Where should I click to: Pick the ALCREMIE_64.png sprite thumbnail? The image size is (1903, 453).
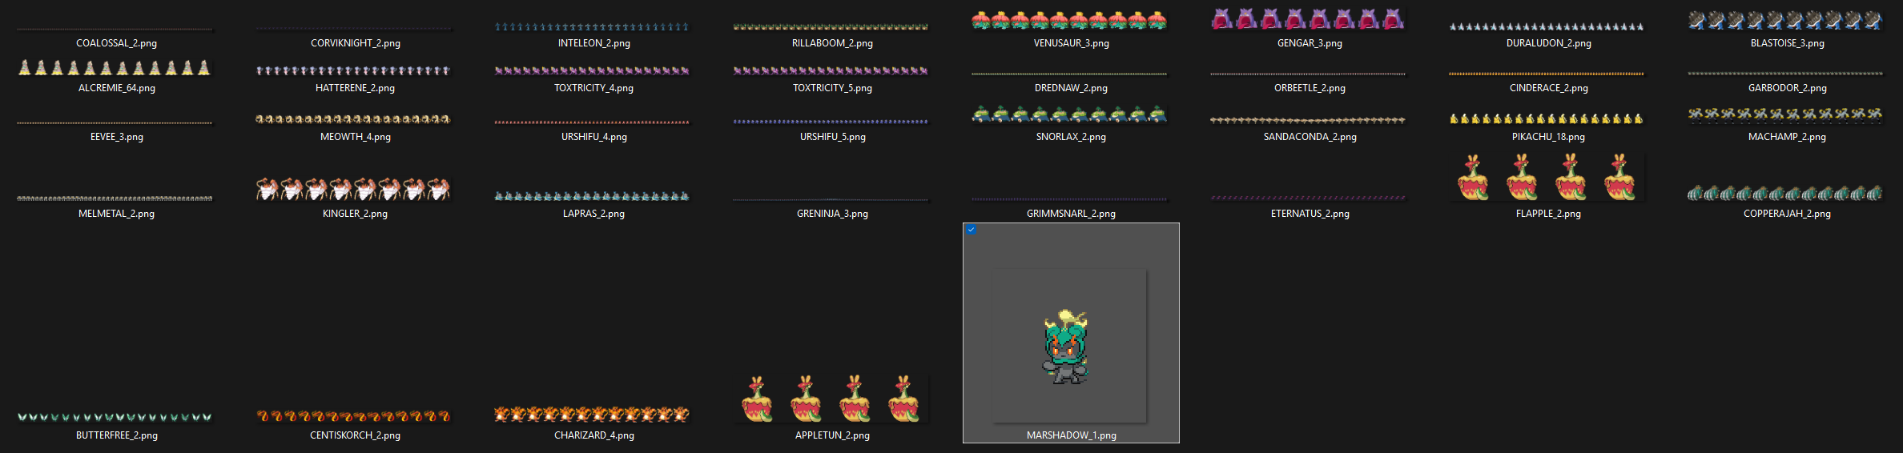tap(115, 68)
